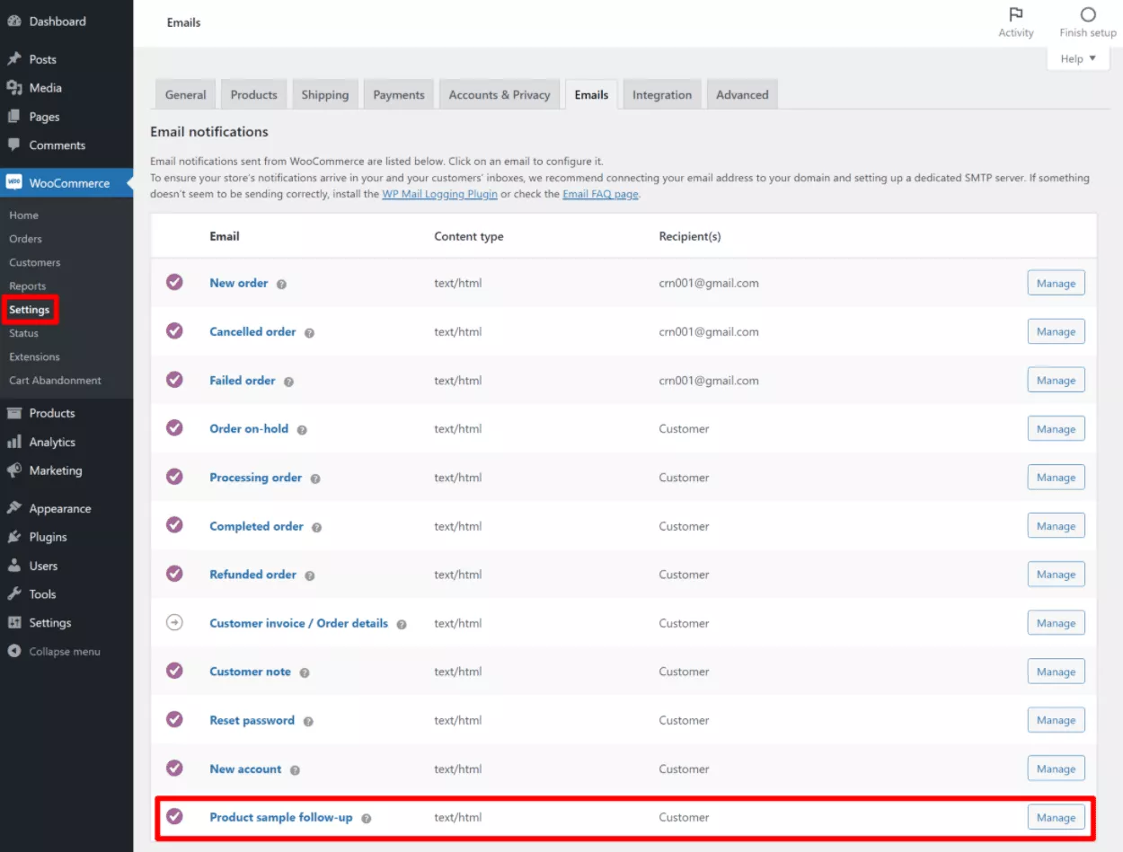Viewport: 1123px width, 852px height.
Task: Click the WooCommerce logo icon
Action: [x=14, y=183]
